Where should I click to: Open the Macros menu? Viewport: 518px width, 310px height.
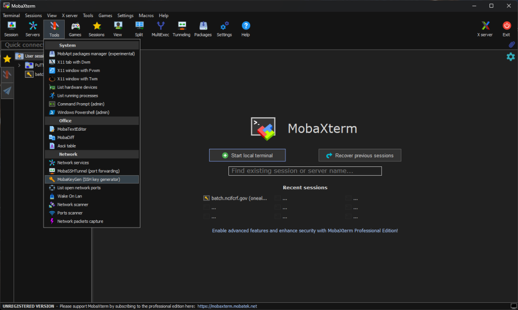pyautogui.click(x=146, y=16)
